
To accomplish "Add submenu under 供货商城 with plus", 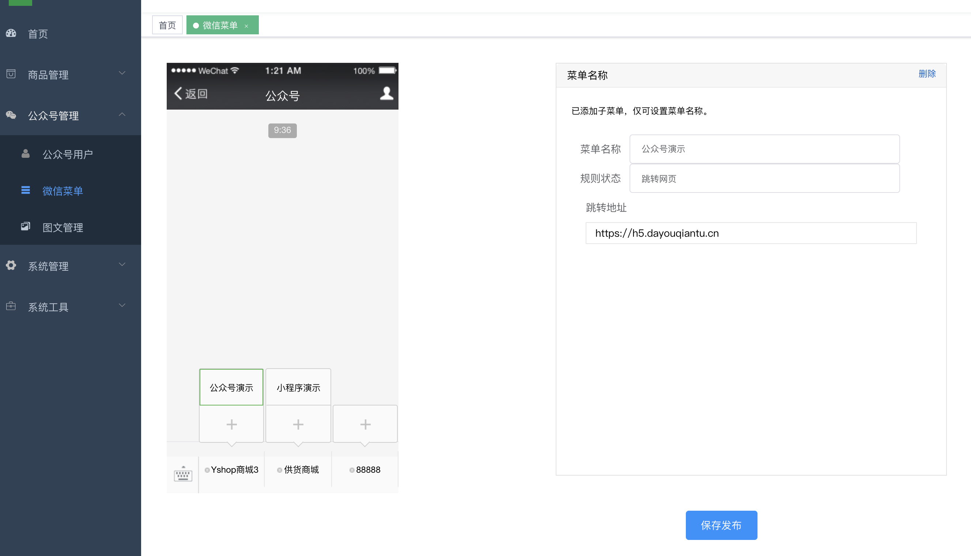I will 298,424.
